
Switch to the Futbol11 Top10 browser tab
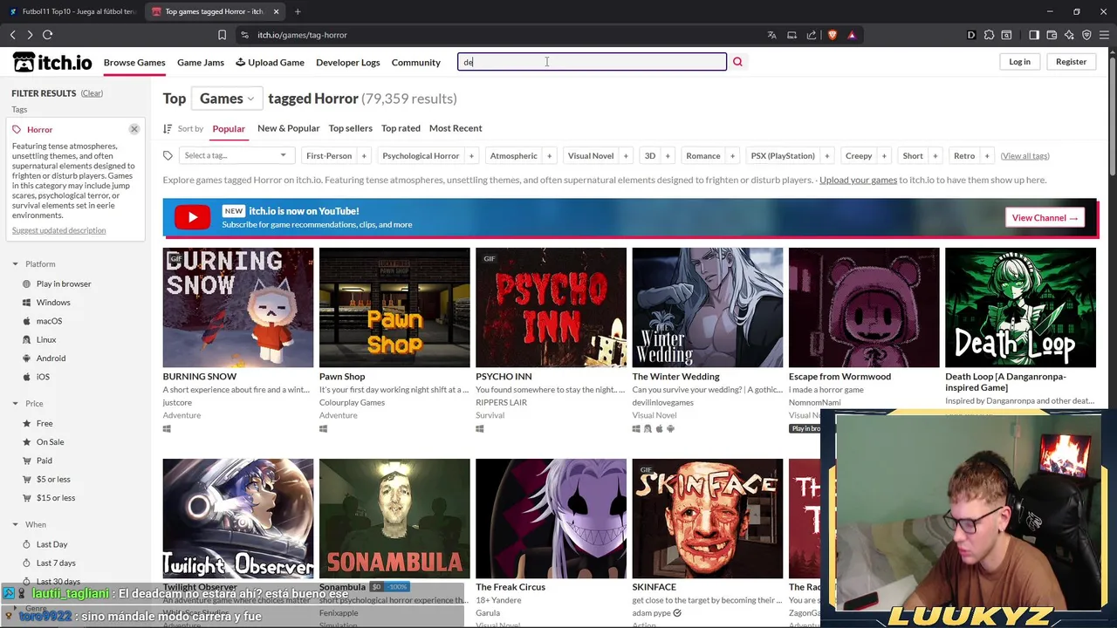pyautogui.click(x=72, y=11)
